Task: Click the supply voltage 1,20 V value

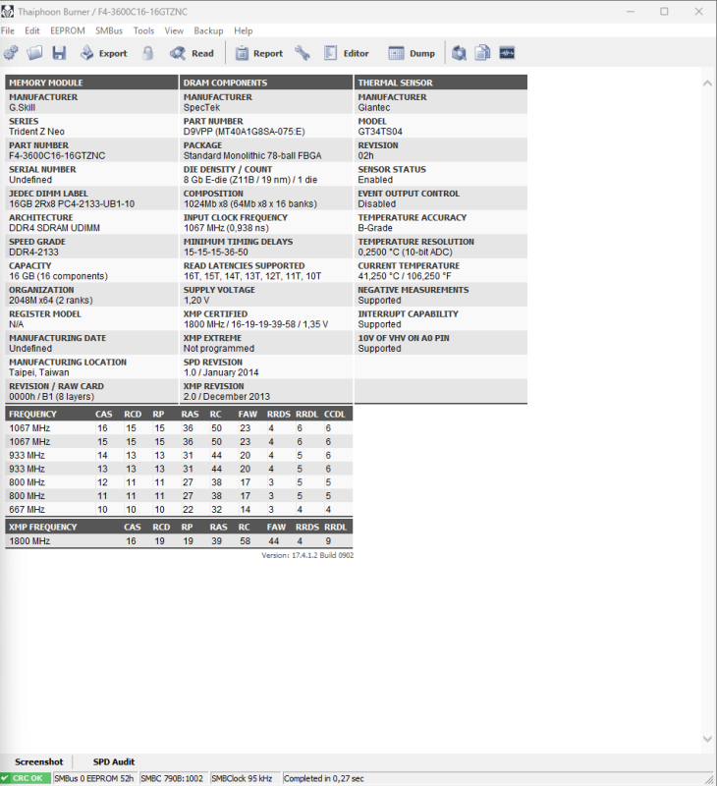Action: (196, 301)
